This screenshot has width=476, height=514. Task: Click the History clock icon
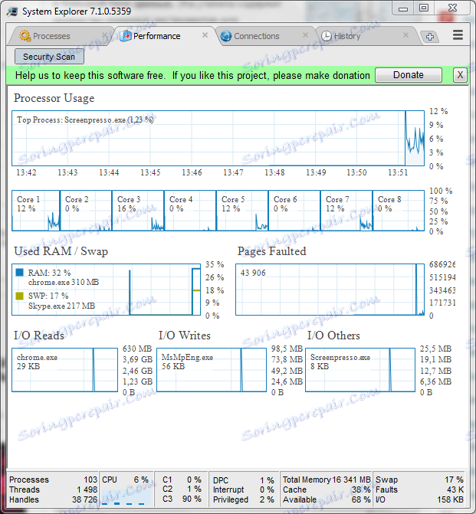pos(326,36)
